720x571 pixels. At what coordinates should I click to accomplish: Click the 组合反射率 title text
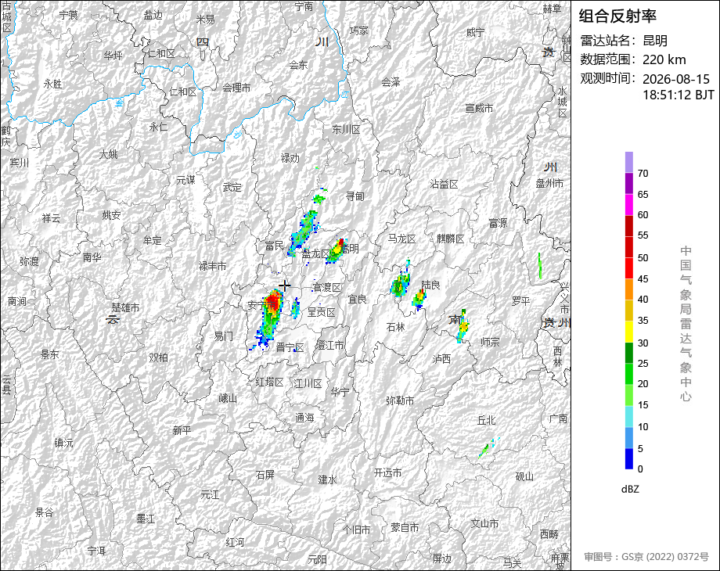tap(617, 16)
